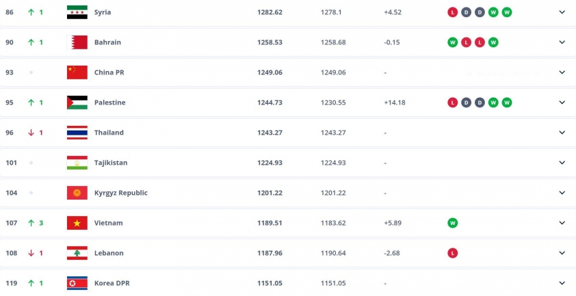Open the Thailand team name link
This screenshot has height=296, width=576.
tap(110, 133)
